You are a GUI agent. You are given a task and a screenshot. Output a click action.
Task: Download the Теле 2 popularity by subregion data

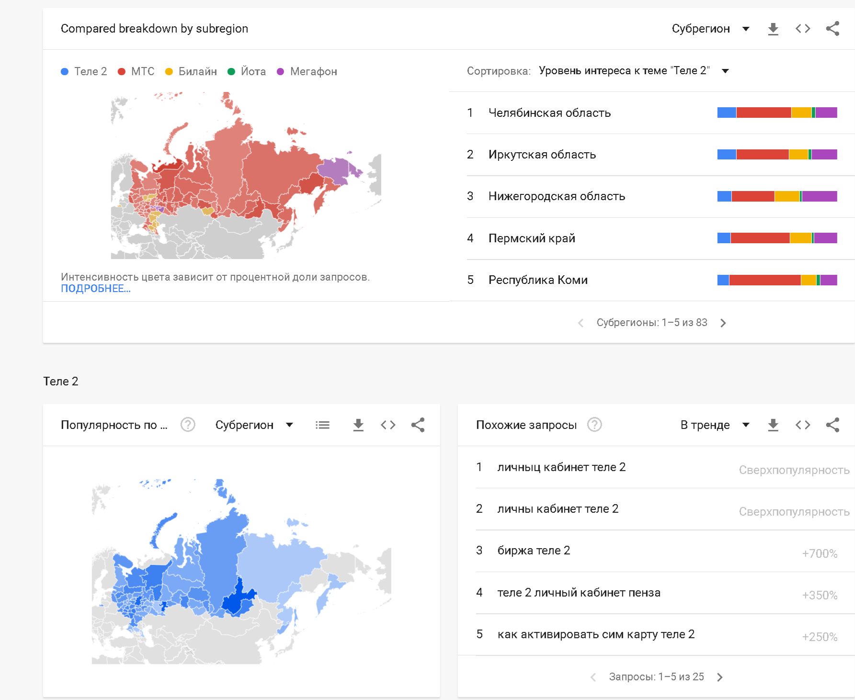(358, 425)
